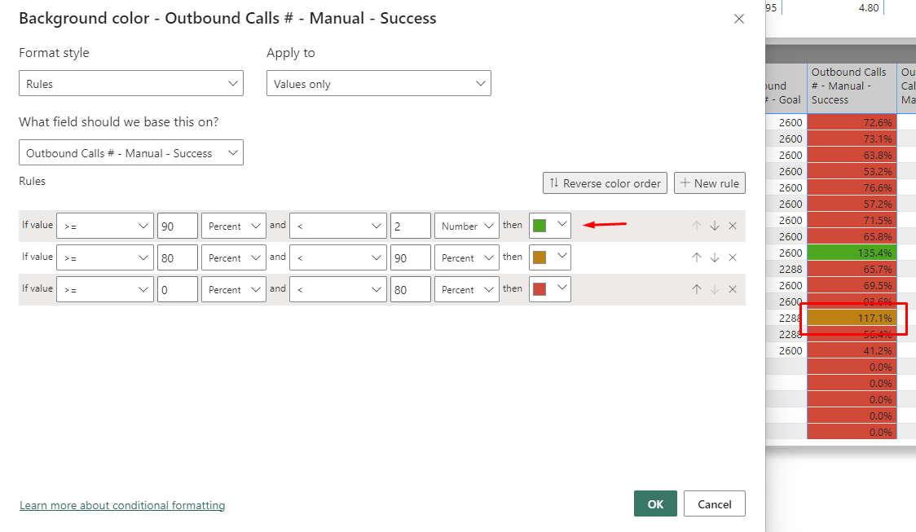Click Reverse color order button

pyautogui.click(x=605, y=182)
